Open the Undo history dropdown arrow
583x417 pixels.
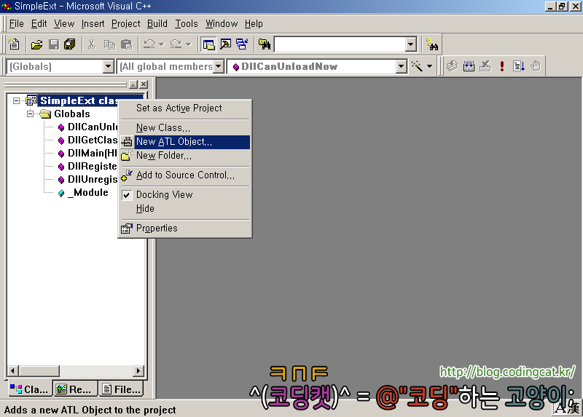[x=161, y=44]
